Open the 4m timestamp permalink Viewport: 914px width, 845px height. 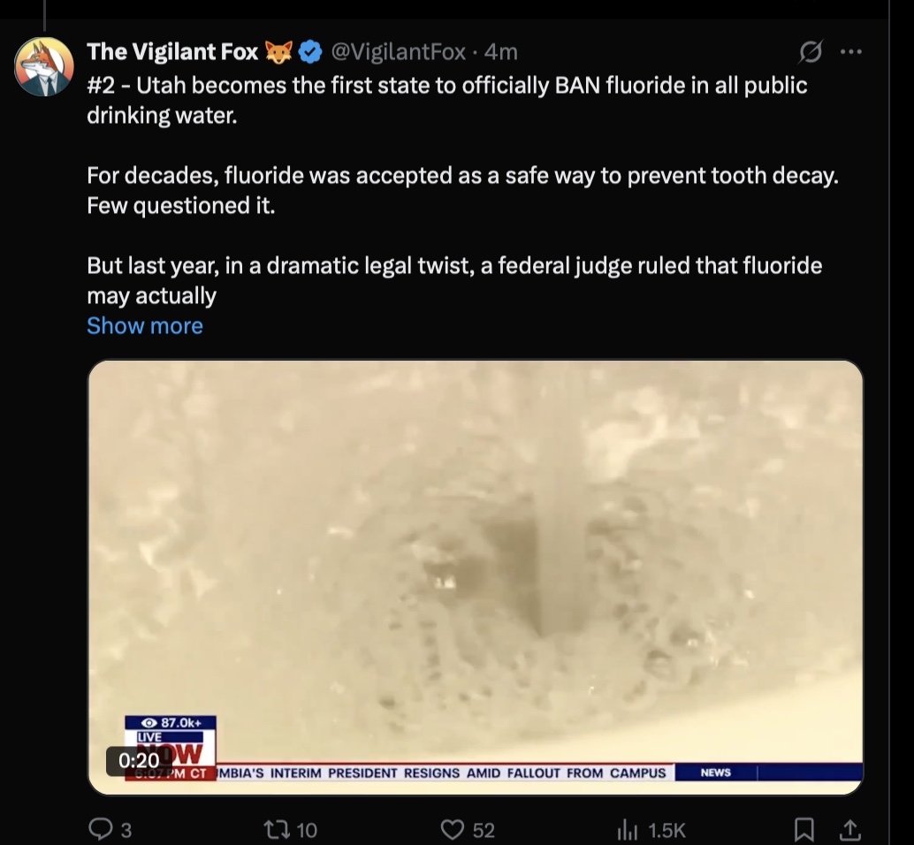click(x=500, y=52)
